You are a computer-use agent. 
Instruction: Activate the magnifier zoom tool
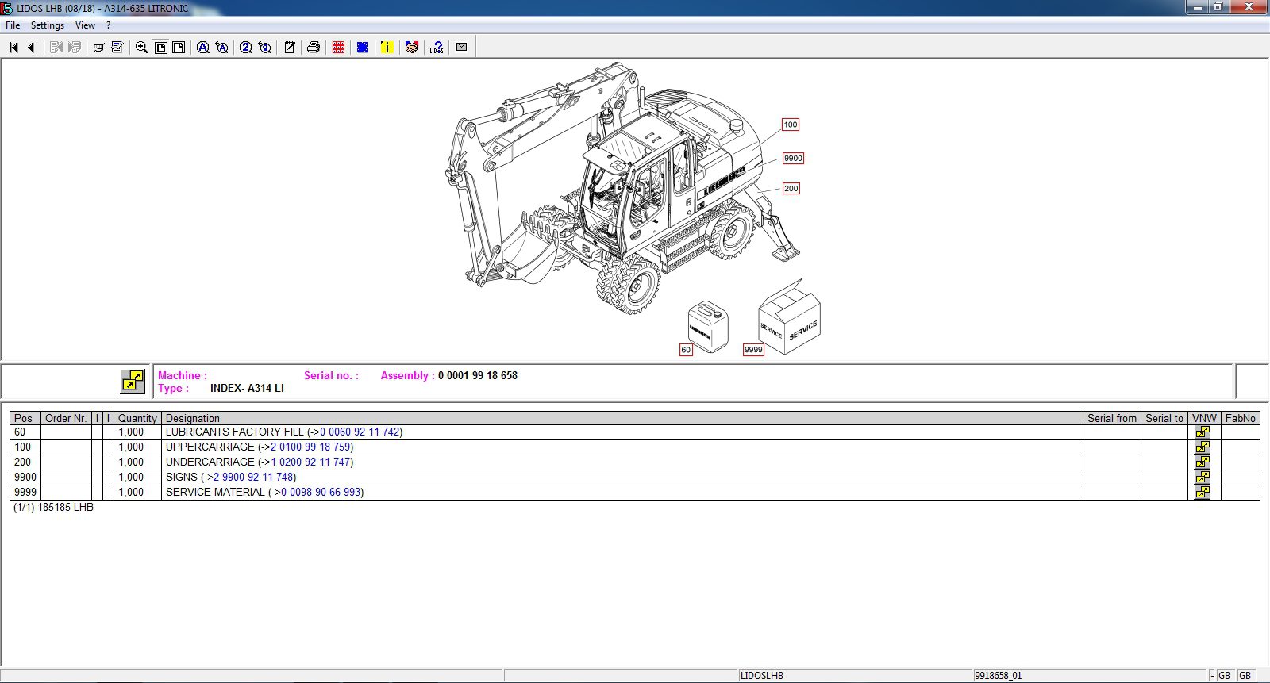(142, 48)
